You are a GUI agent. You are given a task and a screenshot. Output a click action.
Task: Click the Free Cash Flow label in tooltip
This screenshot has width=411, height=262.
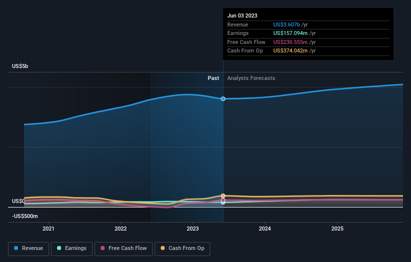(246, 42)
